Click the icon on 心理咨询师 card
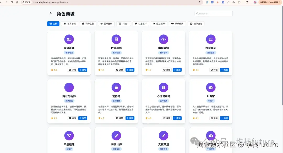Screen dimensions: 283x153 click(x=164, y=87)
